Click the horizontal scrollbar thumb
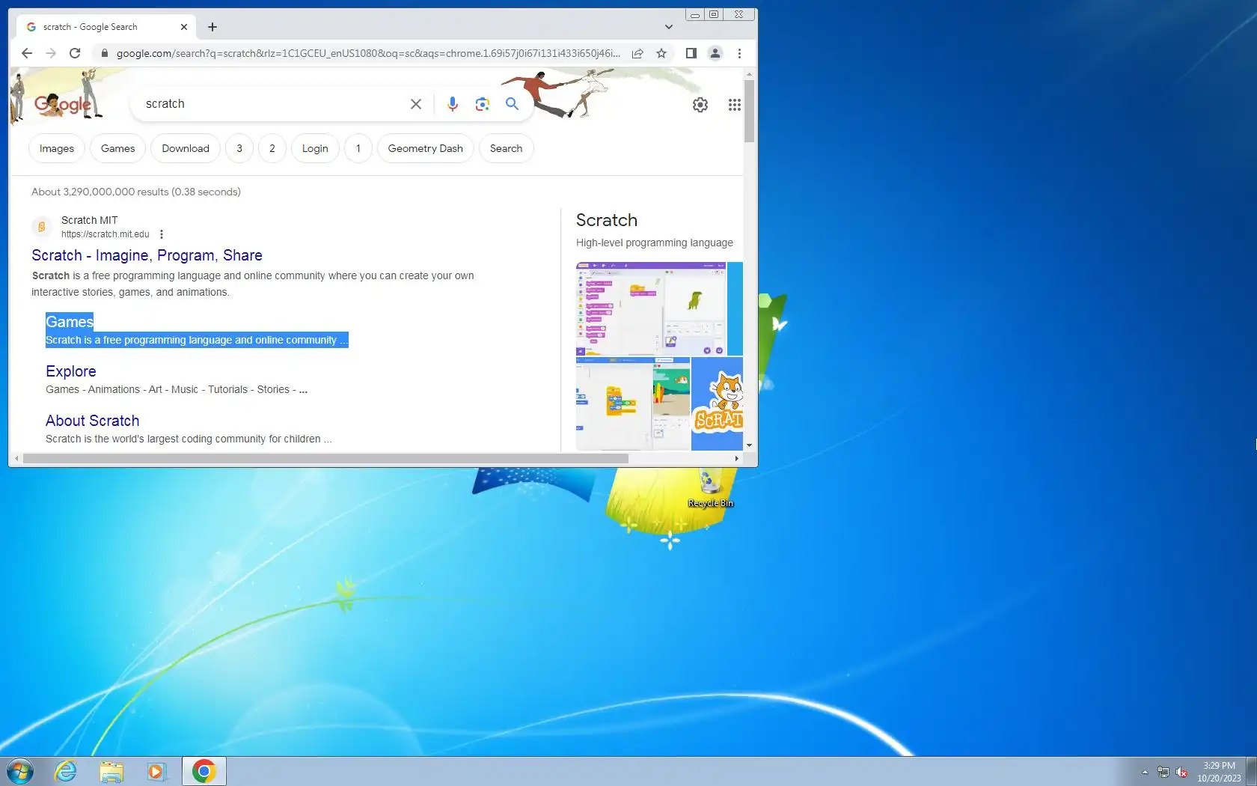 pos(325,458)
